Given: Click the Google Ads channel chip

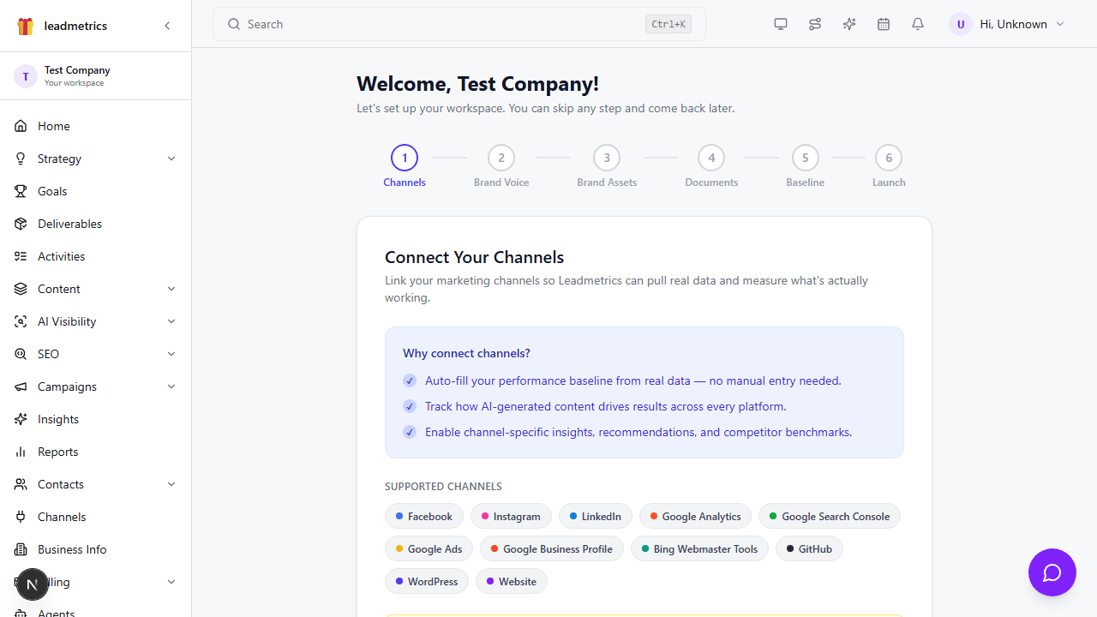Looking at the screenshot, I should pos(429,548).
